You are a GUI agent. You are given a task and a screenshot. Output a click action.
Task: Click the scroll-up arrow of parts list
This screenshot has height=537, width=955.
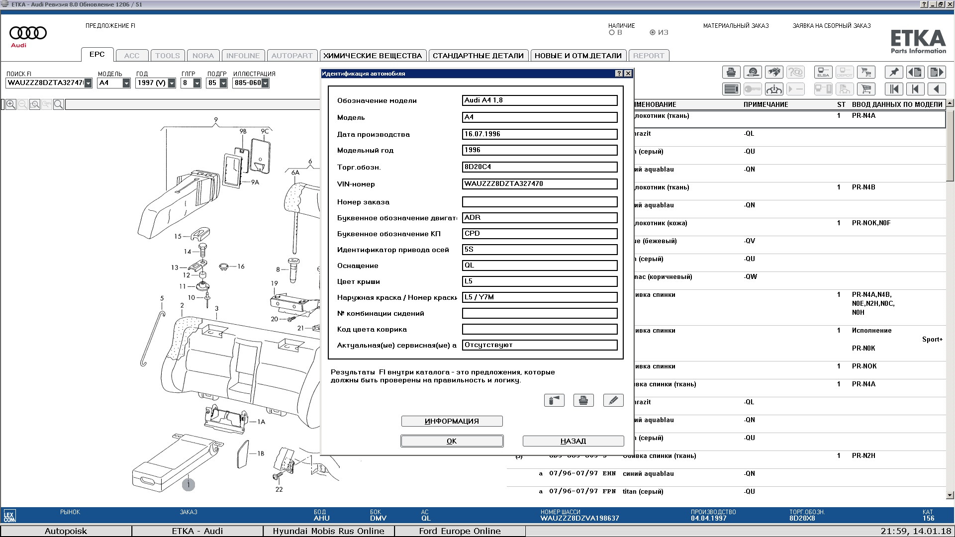(x=950, y=103)
